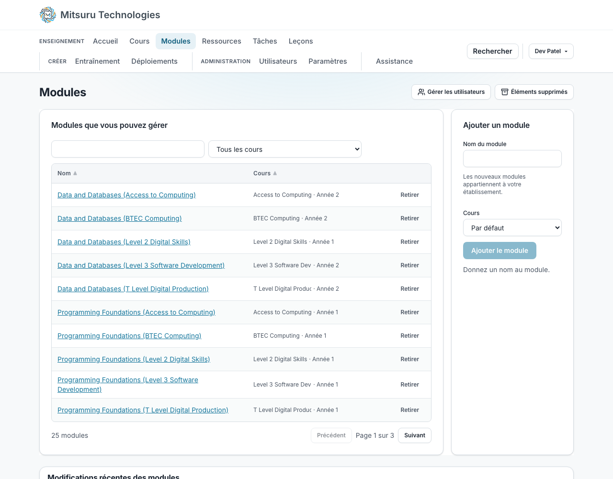Viewport: 613px width, 479px height.
Task: Sort the table by the Nom column arrow
Action: 75,173
